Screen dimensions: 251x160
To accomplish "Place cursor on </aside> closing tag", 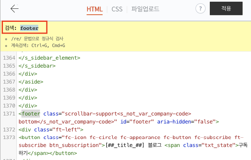I will pyautogui.click(x=31, y=82).
